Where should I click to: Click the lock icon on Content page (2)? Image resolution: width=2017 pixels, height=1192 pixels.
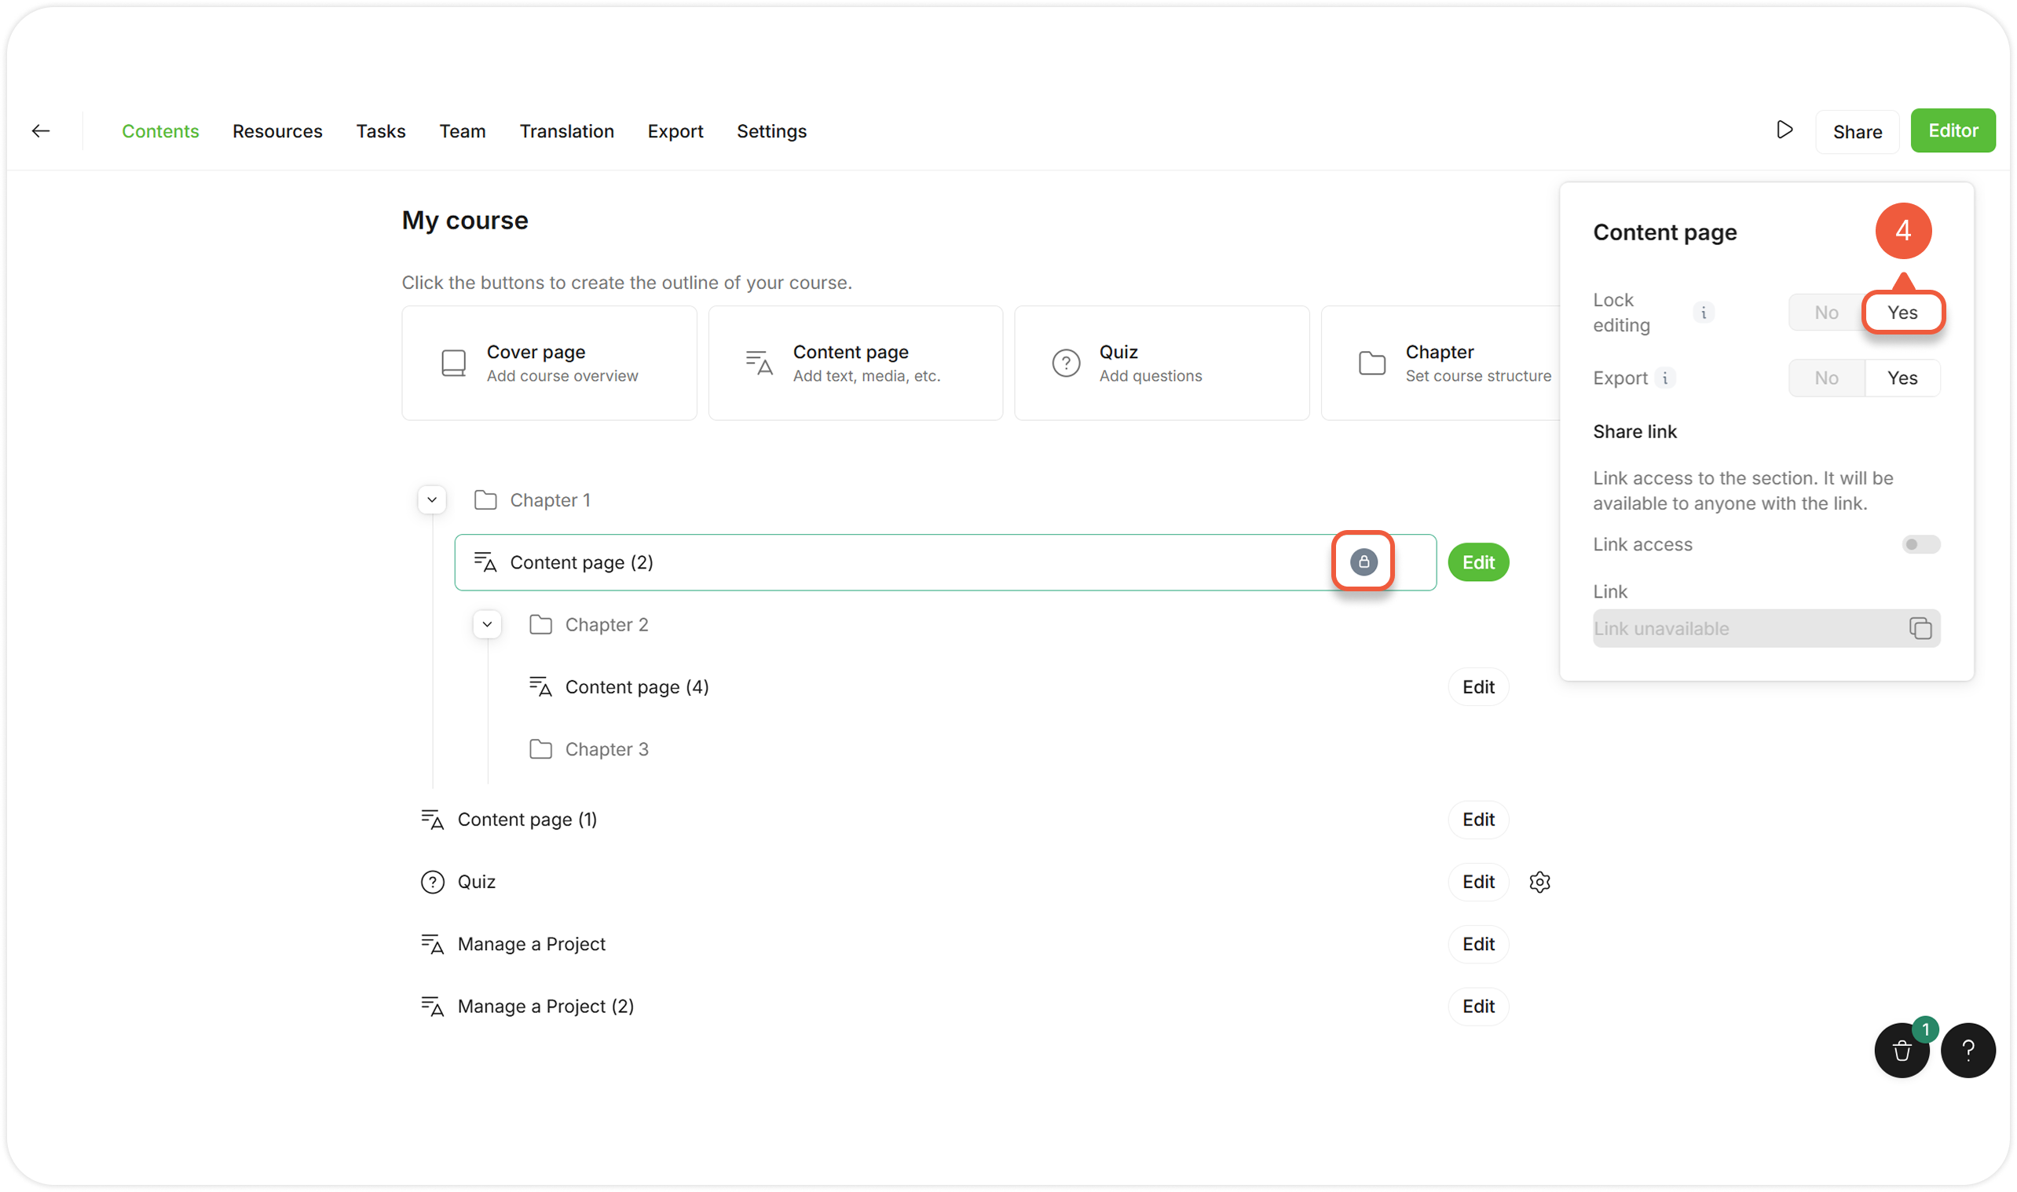point(1364,561)
